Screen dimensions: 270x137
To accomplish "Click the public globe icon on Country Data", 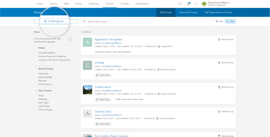I will click(157, 118).
